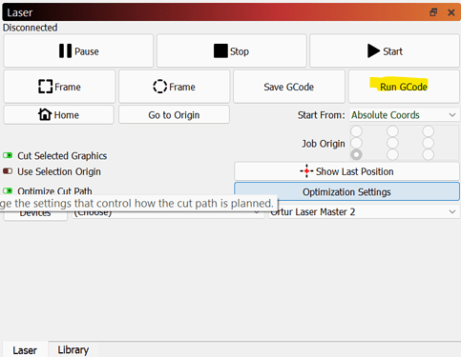Open the (Choose) port dropdown

168,212
